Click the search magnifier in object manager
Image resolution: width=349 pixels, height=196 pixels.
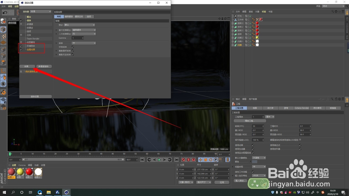click(333, 11)
